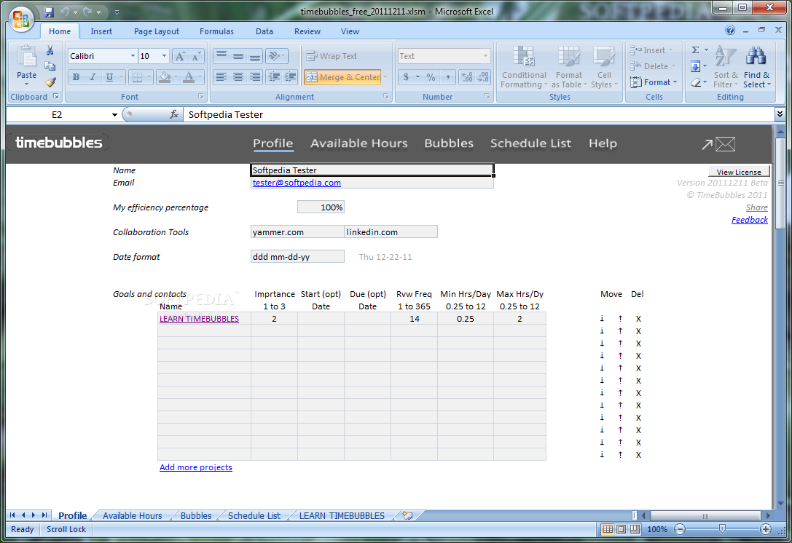Image resolution: width=792 pixels, height=543 pixels.
Task: Cut selection with scissors icon
Action: click(50, 50)
